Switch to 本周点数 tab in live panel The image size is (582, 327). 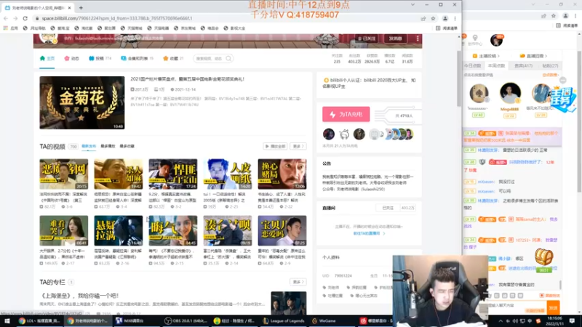(x=497, y=65)
